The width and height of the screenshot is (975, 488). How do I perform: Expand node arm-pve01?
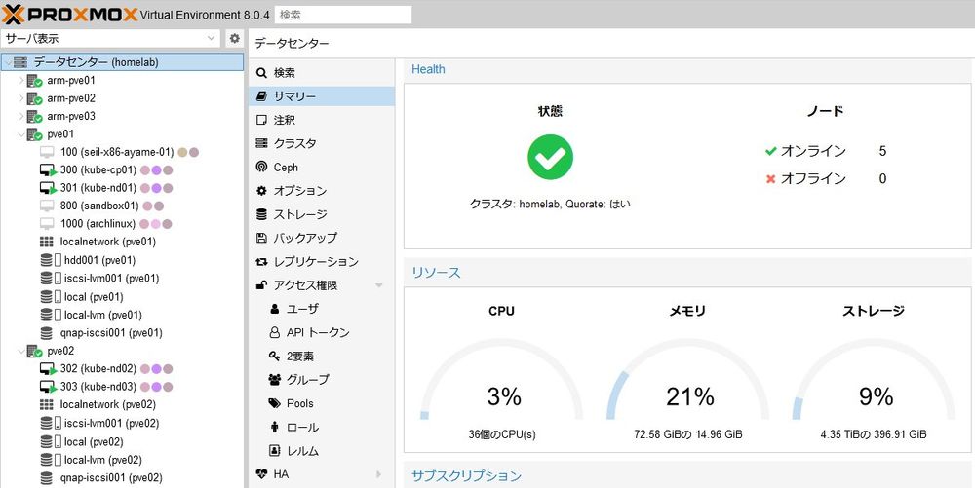pyautogui.click(x=21, y=80)
